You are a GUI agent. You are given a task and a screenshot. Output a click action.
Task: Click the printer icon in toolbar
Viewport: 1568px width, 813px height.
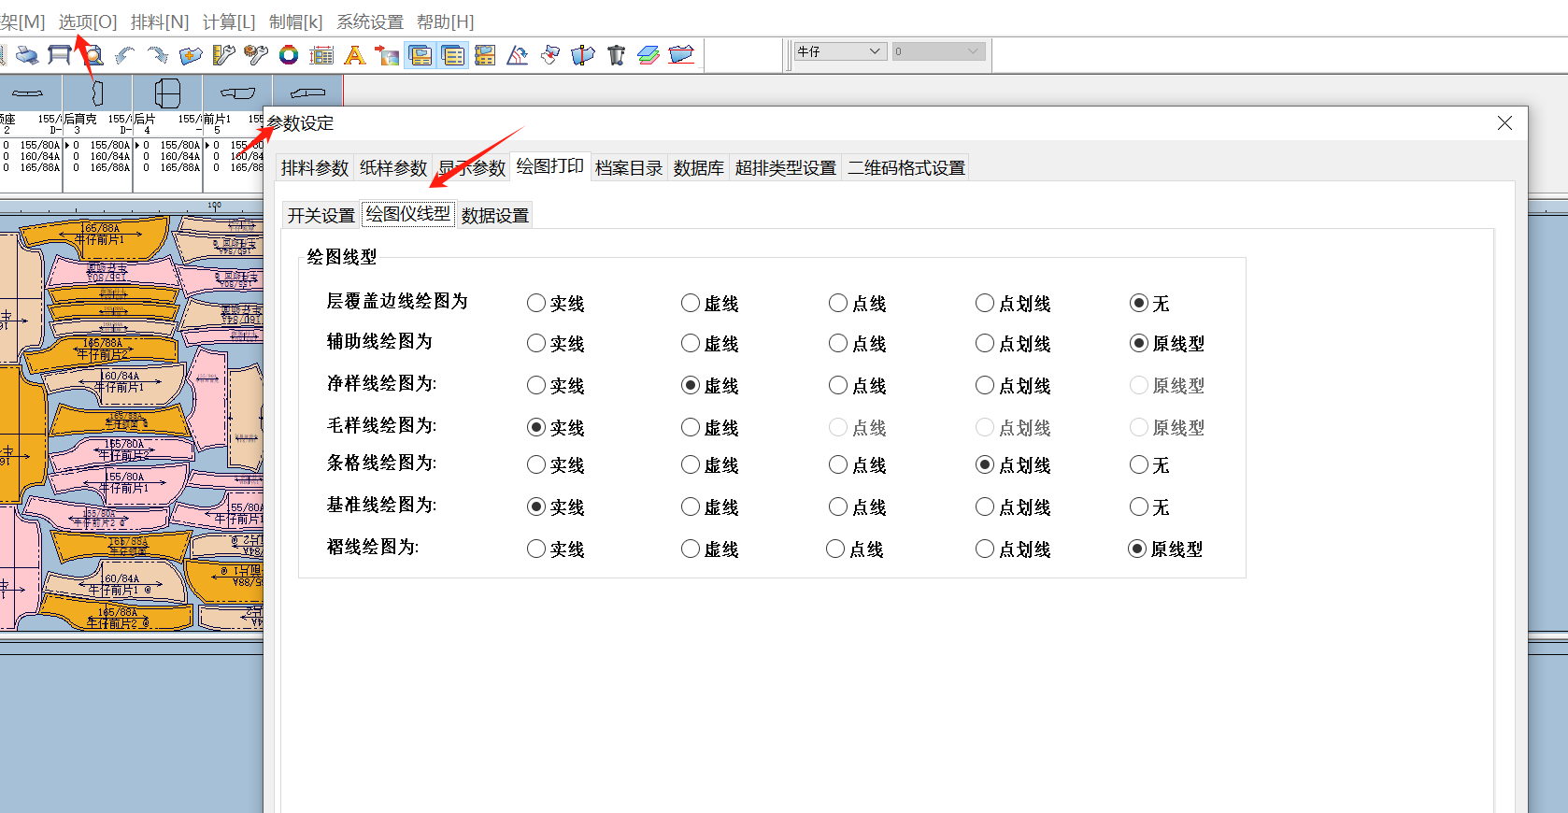tap(27, 56)
